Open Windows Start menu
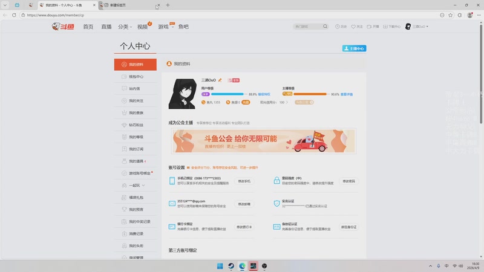The image size is (484, 272). point(220,266)
